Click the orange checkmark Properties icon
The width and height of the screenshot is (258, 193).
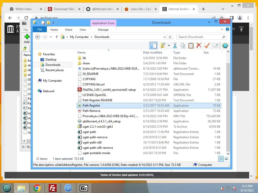207,45
